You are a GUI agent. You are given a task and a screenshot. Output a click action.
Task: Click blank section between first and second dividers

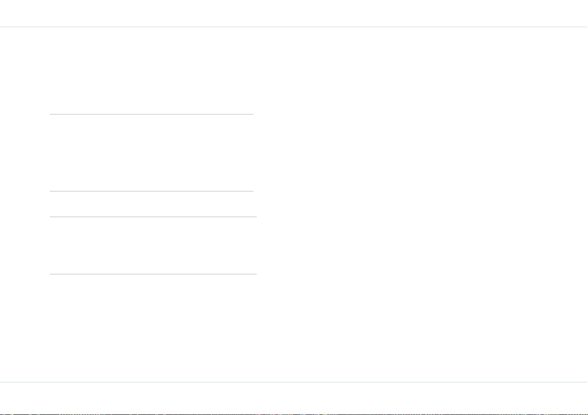(x=152, y=152)
